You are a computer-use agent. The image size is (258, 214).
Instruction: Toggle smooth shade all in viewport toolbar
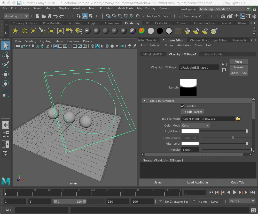97,46
